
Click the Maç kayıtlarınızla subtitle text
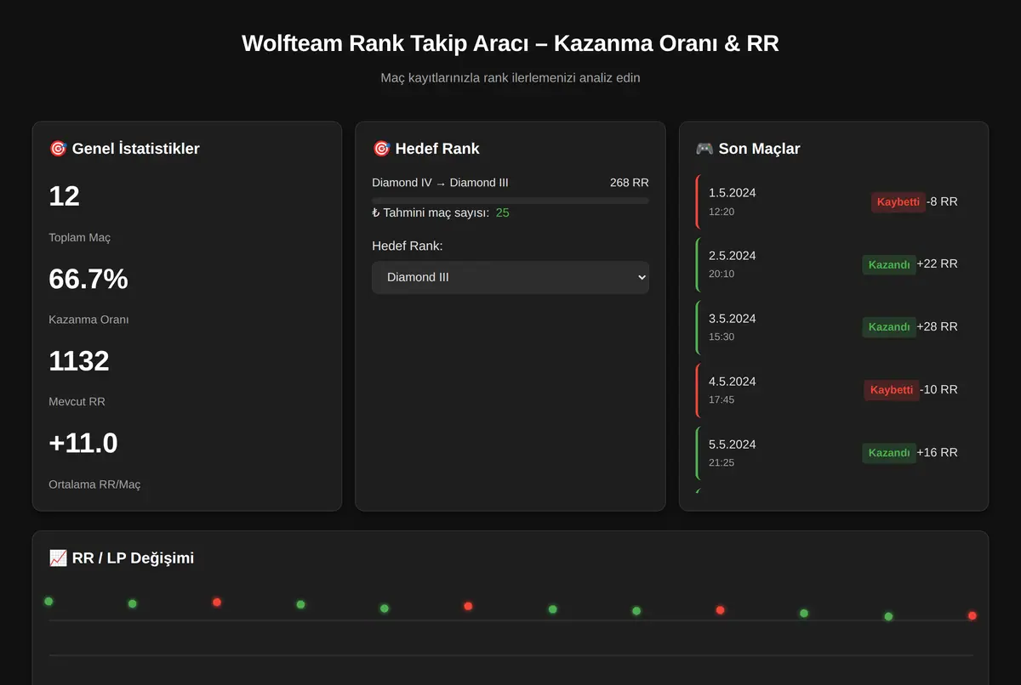510,78
